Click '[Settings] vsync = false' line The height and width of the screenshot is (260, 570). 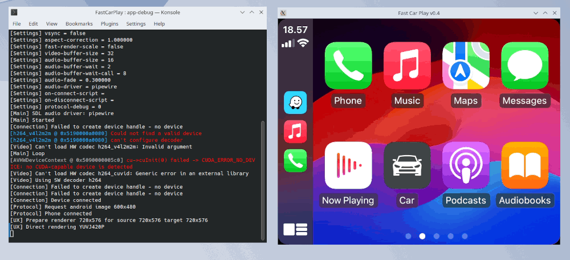pyautogui.click(x=48, y=33)
